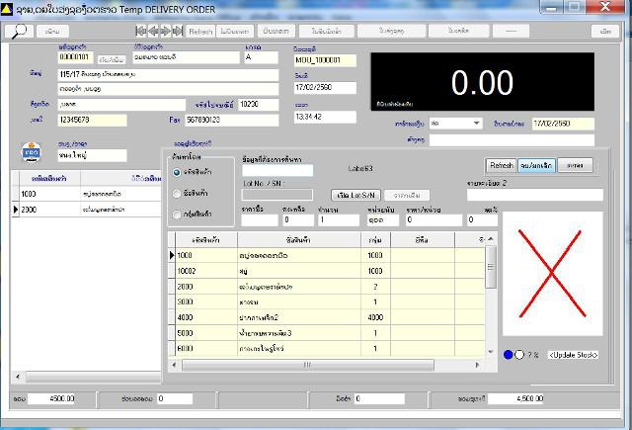This screenshot has width=632, height=430.
Task: Select the first search type radio button
Action: tap(178, 172)
